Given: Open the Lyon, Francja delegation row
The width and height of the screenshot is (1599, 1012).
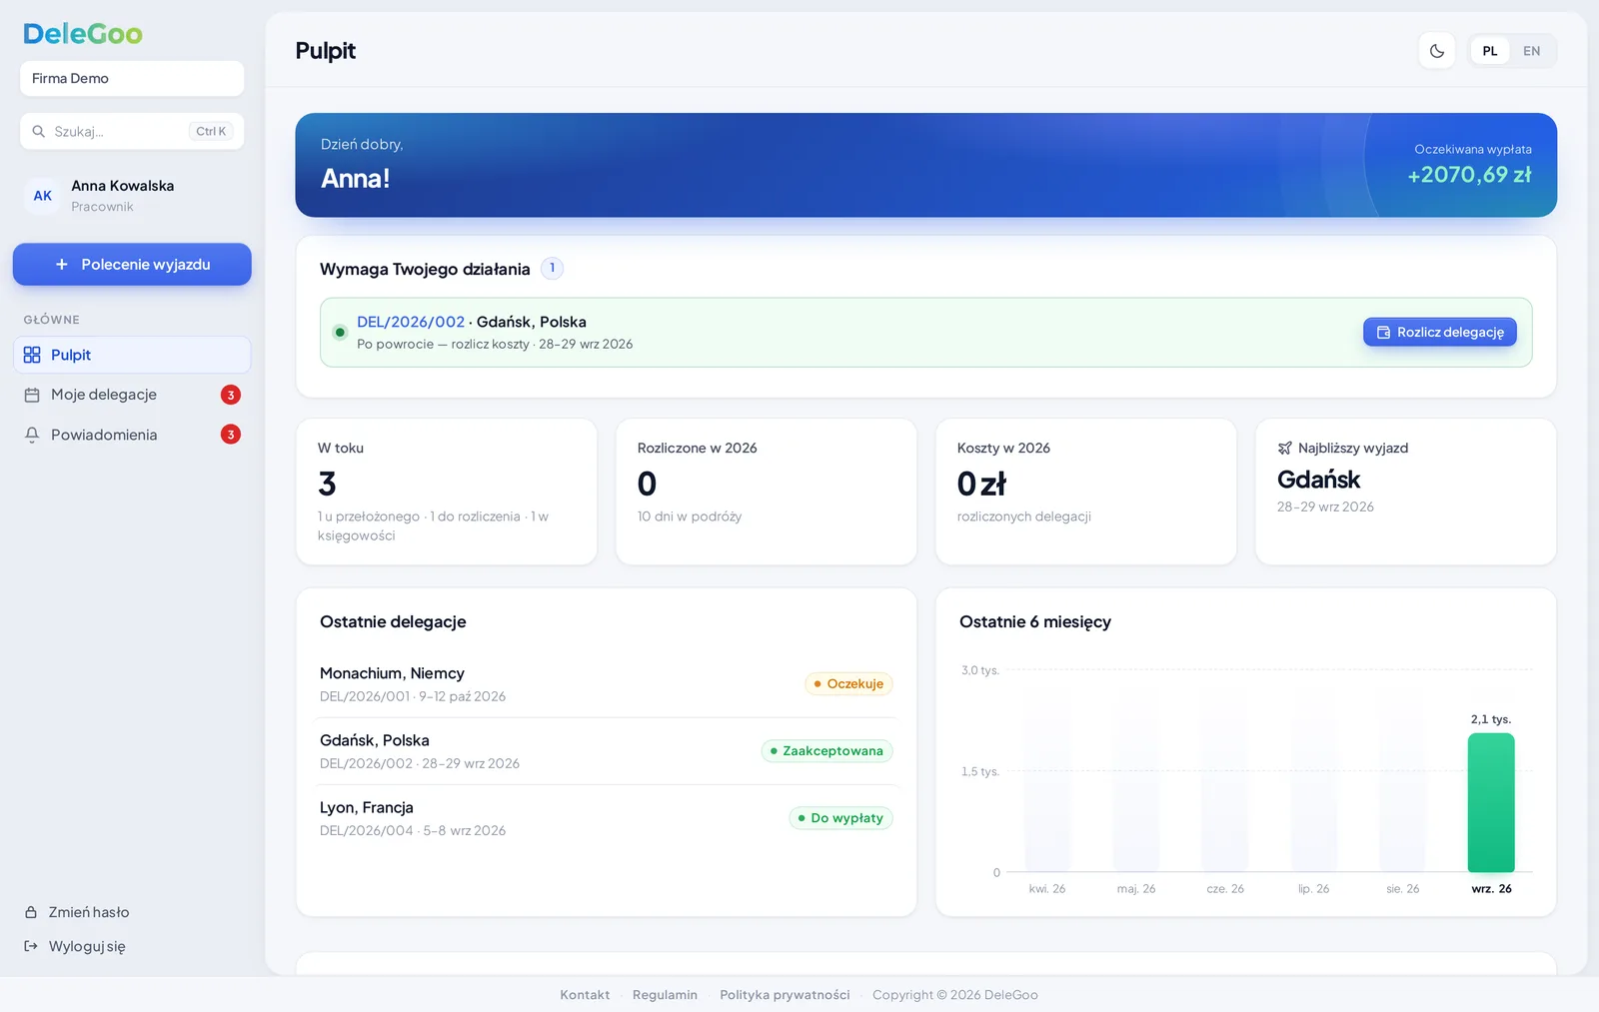Looking at the screenshot, I should coord(607,818).
